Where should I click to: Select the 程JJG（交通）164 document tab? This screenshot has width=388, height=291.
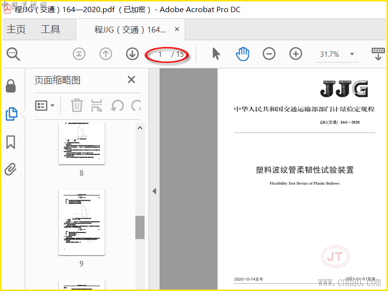130,30
